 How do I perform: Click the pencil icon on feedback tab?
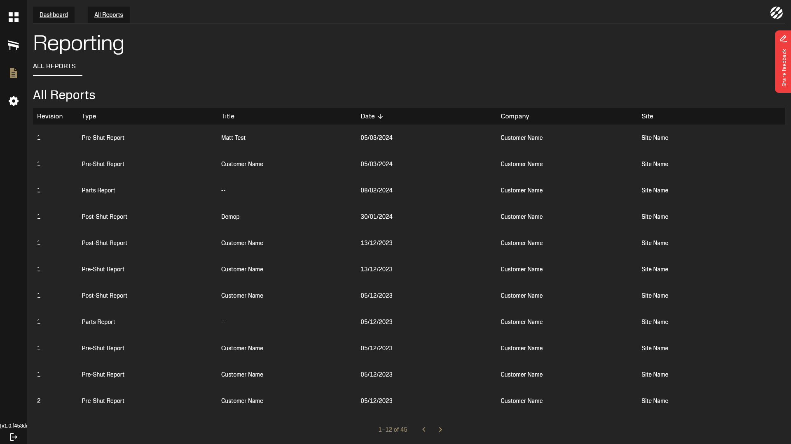(x=783, y=39)
